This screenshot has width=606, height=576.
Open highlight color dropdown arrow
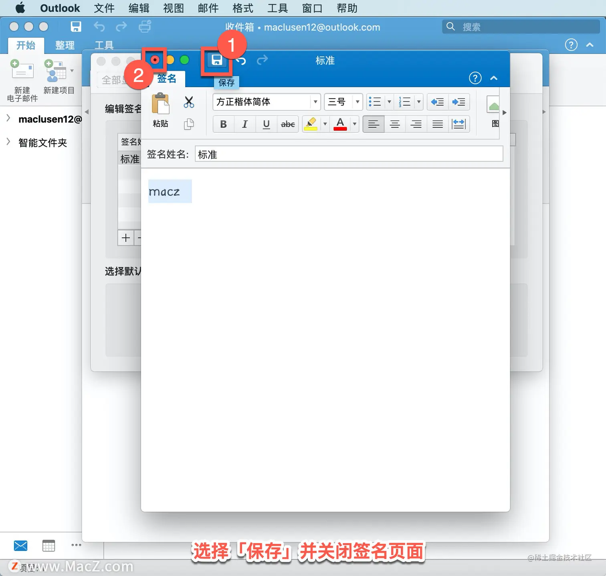click(x=325, y=124)
